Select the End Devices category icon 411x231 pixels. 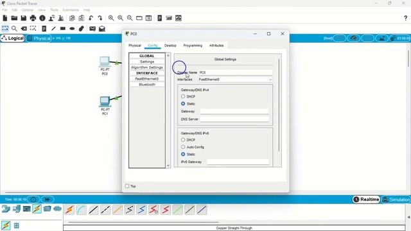(16, 209)
